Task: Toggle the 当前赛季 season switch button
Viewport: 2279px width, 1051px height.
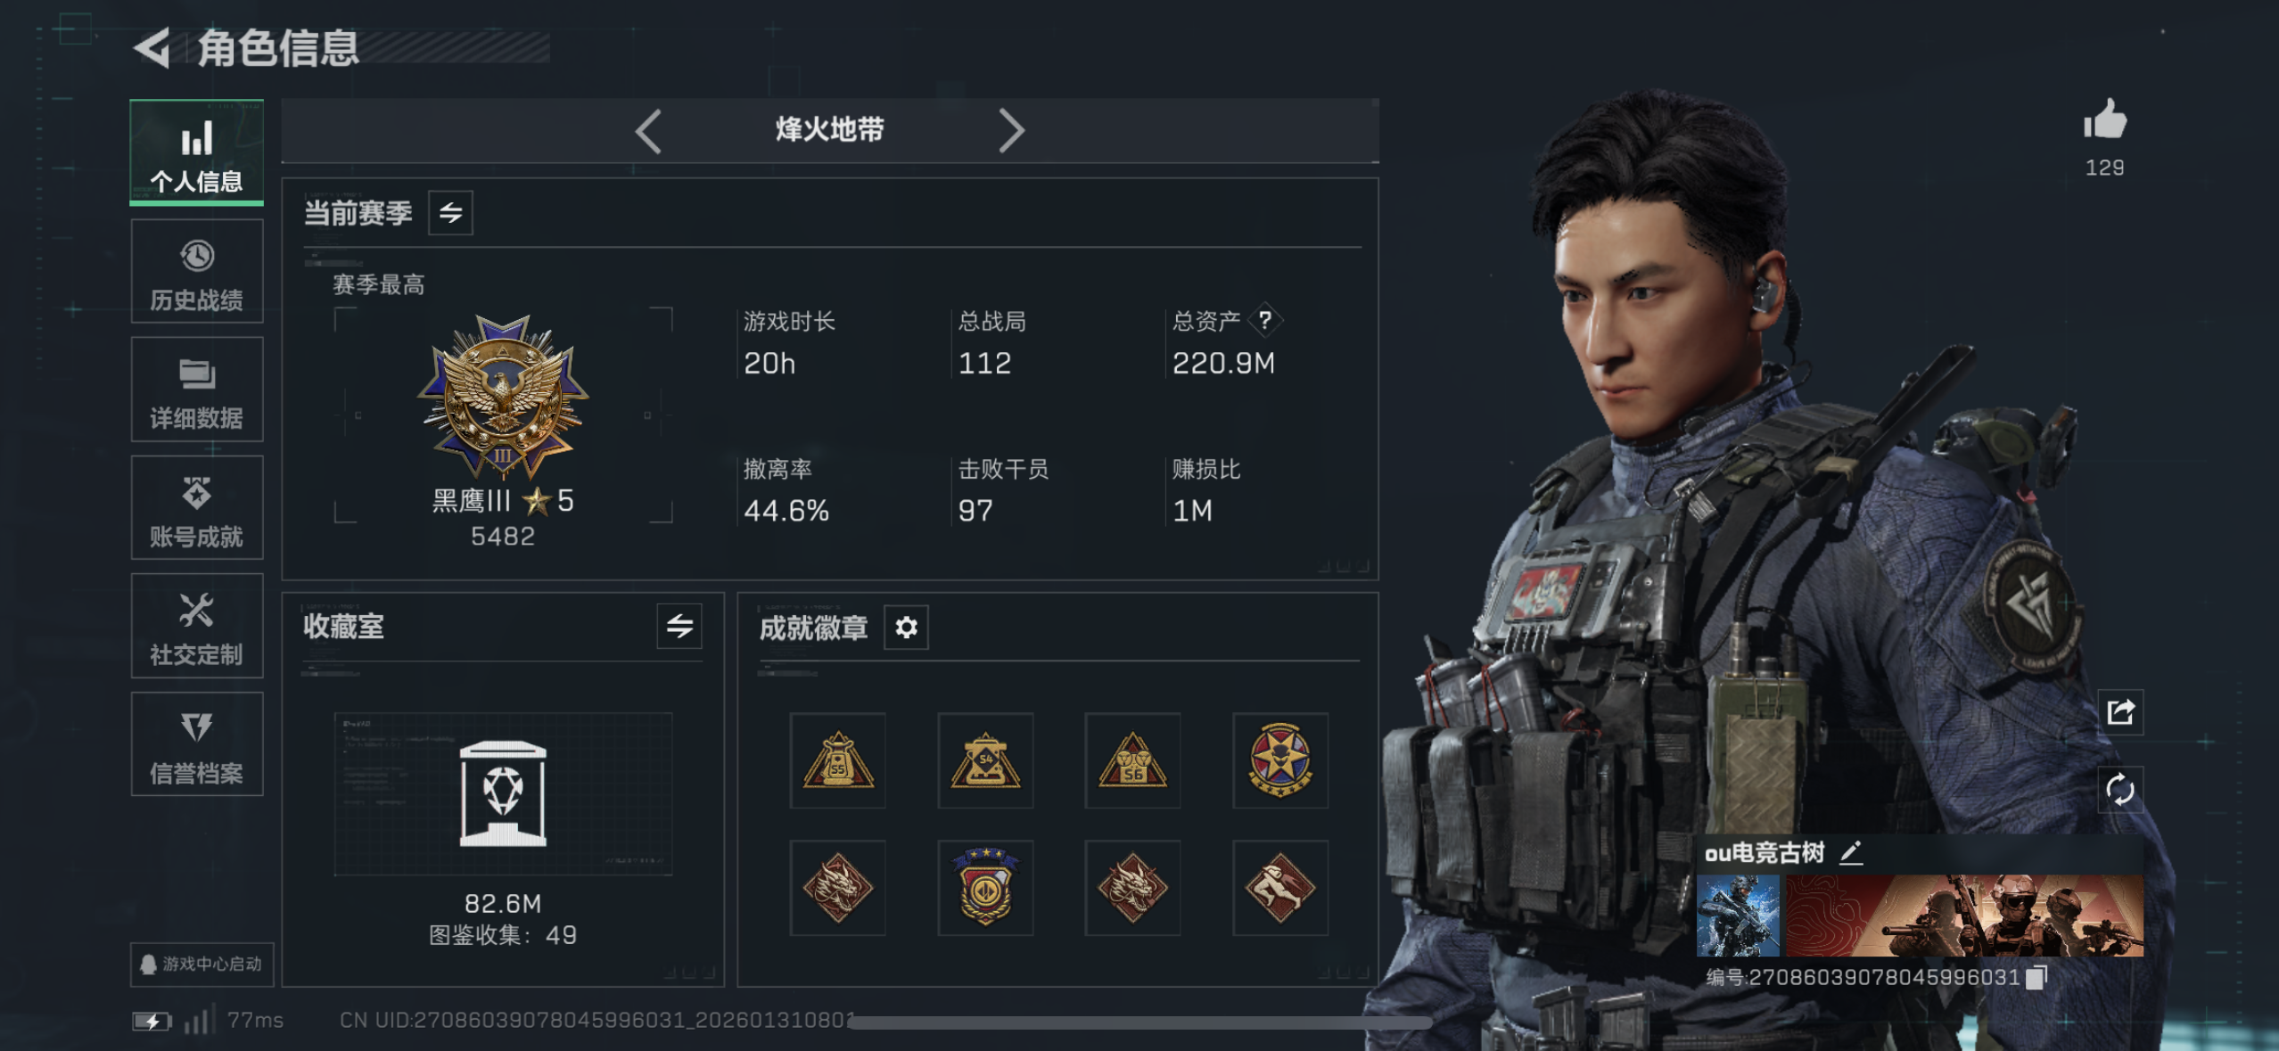Action: (450, 213)
